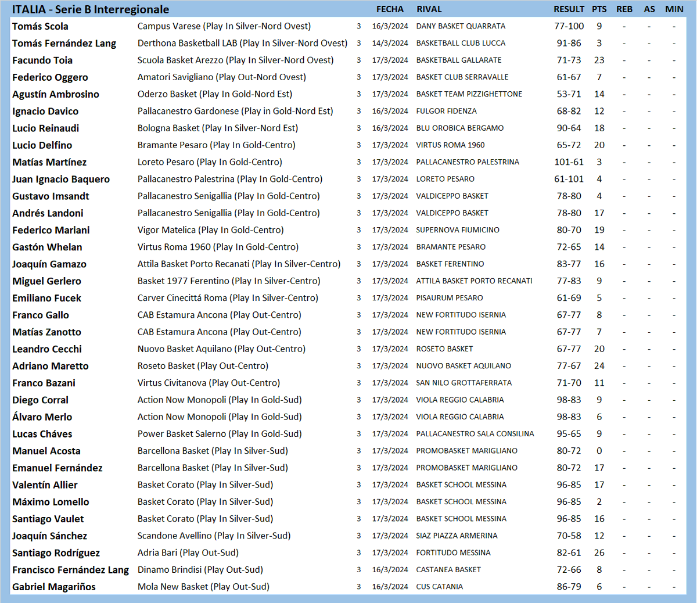697x603 pixels.
Task: Click the RESULT column header
Action: click(569, 9)
